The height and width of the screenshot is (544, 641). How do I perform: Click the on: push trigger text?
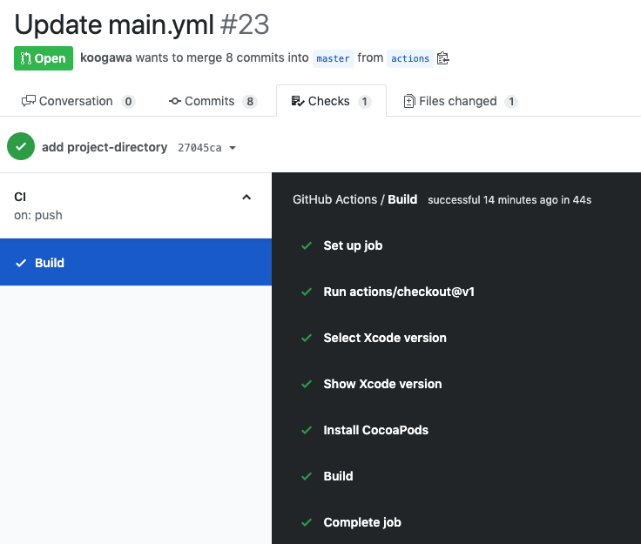coord(38,215)
